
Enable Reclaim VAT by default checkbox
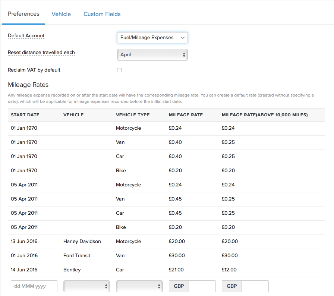(x=119, y=70)
